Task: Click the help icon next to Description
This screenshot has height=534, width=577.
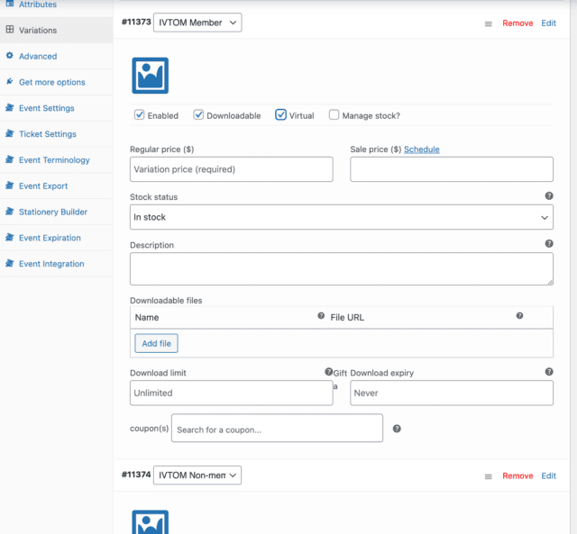Action: click(549, 243)
